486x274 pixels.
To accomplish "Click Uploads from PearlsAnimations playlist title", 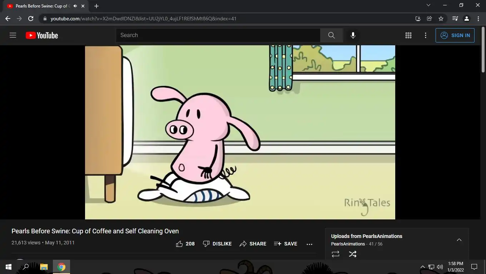I will tap(367, 236).
